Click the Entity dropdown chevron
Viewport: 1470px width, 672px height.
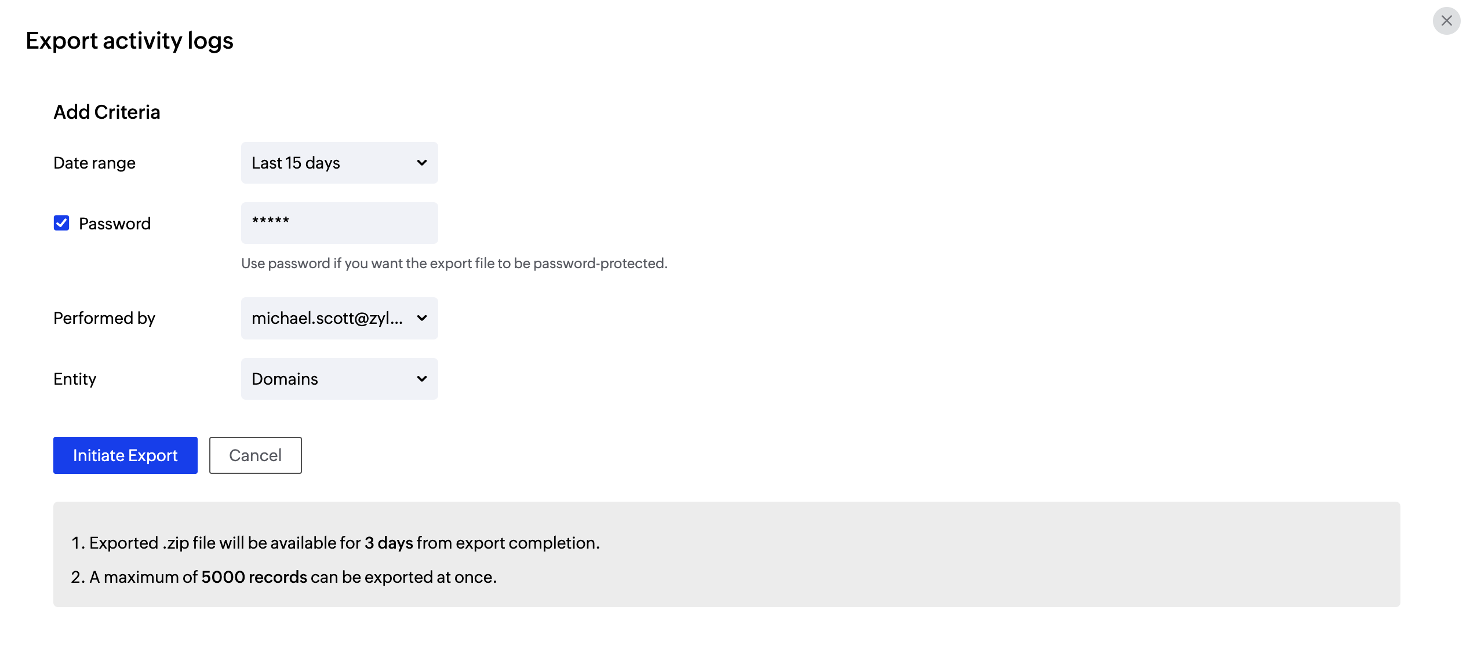(x=422, y=379)
